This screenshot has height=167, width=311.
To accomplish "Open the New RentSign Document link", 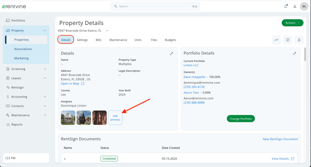I will [x=280, y=139].
